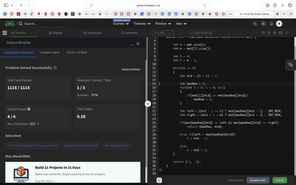Expand the Jobs dropdown
This screenshot has width=296, height=185.
click(181, 24)
